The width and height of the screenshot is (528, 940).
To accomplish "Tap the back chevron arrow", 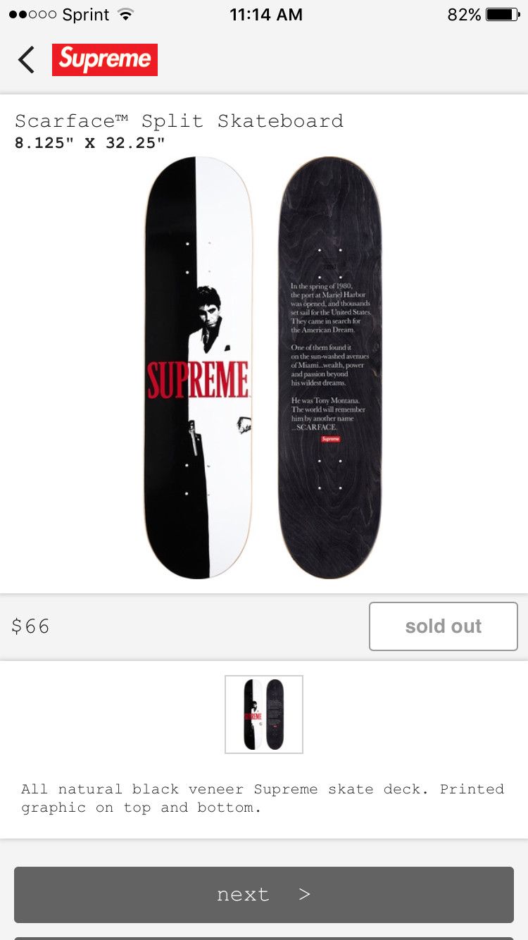I will [26, 60].
